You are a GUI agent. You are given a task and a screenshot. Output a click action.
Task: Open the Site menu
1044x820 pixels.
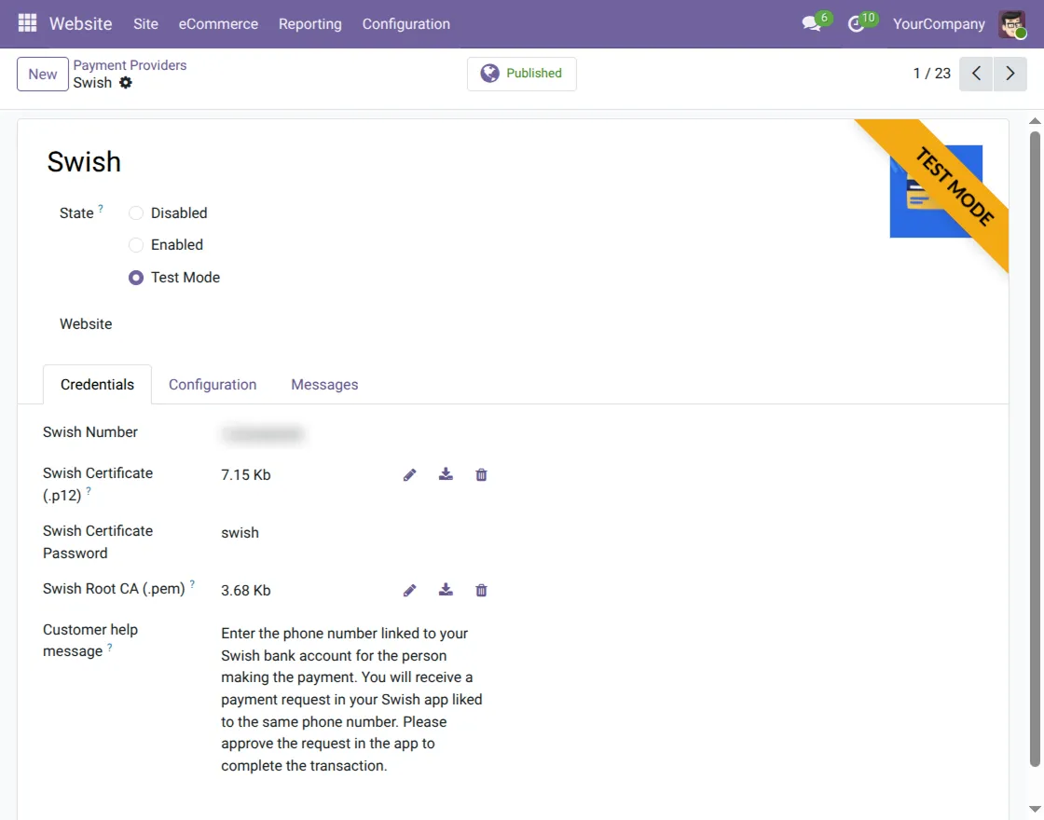pyautogui.click(x=145, y=24)
